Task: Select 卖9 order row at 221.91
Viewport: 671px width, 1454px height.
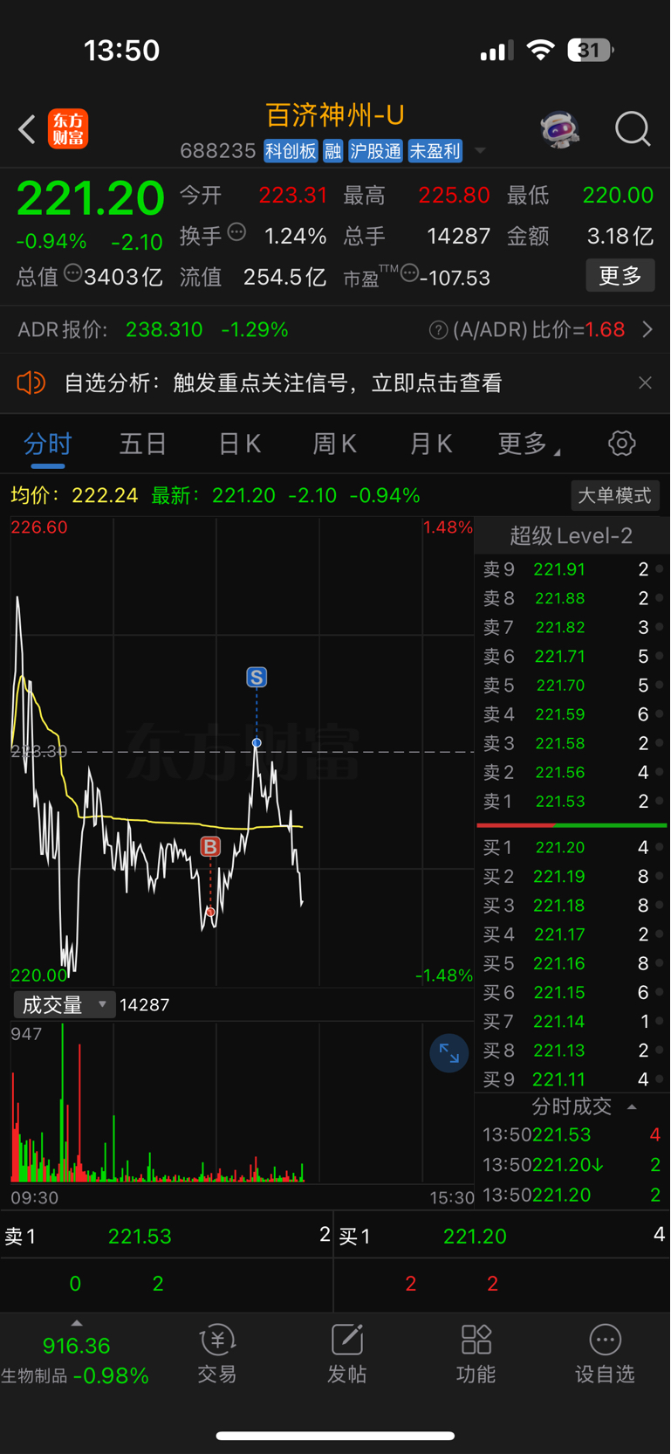Action: tap(572, 569)
